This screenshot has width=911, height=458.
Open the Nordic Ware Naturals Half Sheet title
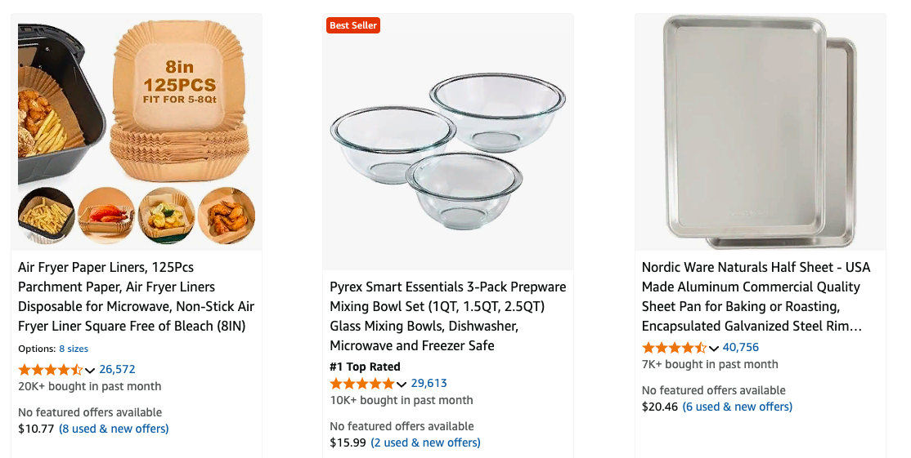click(x=756, y=296)
